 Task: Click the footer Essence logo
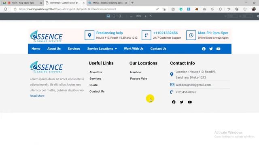(x=46, y=67)
